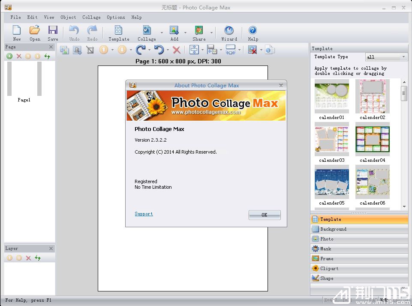
Task: Expand the rotate clockwise dropdown arrow
Action: pos(149,50)
